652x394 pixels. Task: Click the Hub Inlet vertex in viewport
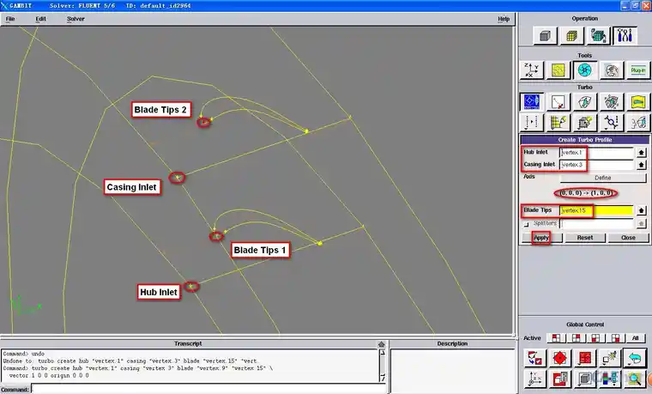pyautogui.click(x=190, y=286)
